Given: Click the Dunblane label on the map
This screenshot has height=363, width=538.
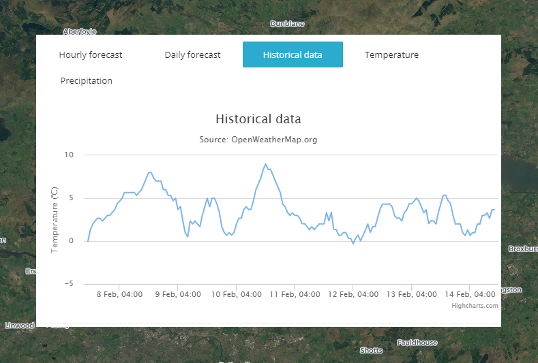Looking at the screenshot, I should (x=287, y=24).
